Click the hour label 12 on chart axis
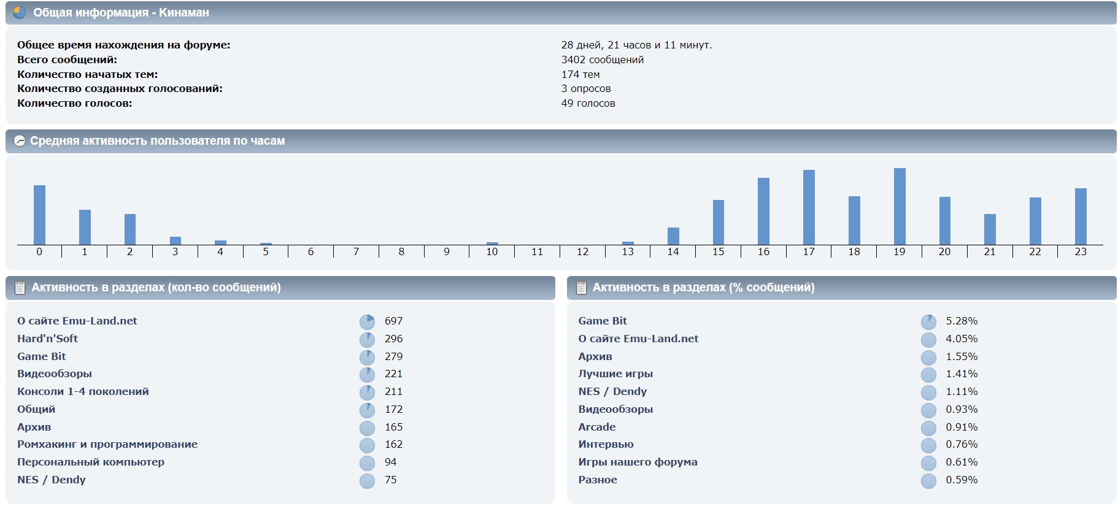Image resolution: width=1118 pixels, height=506 pixels. coord(582,251)
